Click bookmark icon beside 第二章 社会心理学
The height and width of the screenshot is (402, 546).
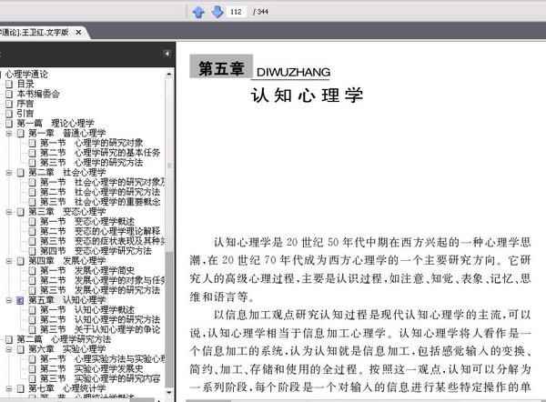(21, 173)
